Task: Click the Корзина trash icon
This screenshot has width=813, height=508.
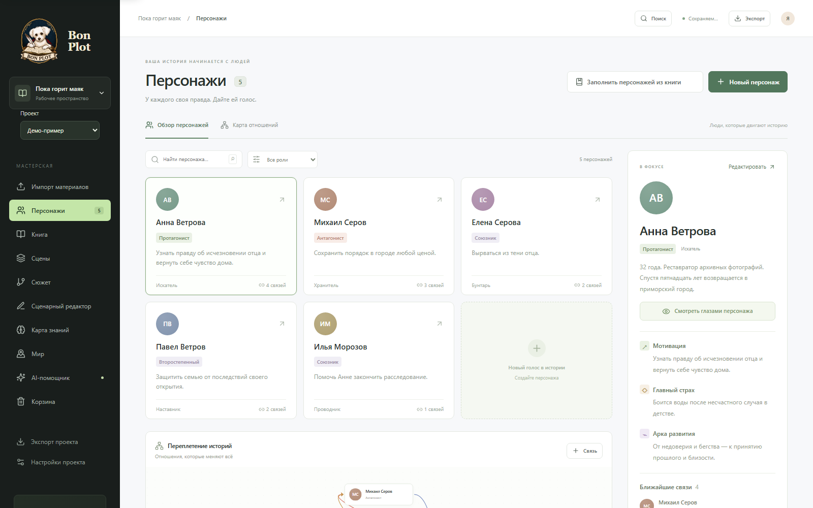Action: point(21,401)
